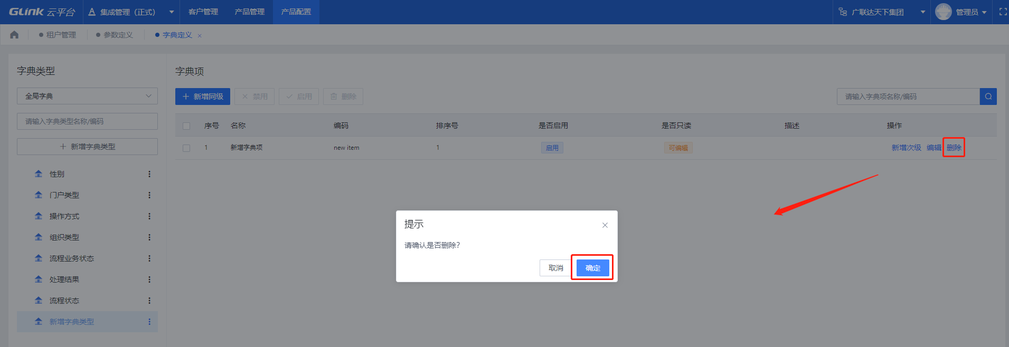
Task: Click the 新增同级 button
Action: (x=203, y=97)
